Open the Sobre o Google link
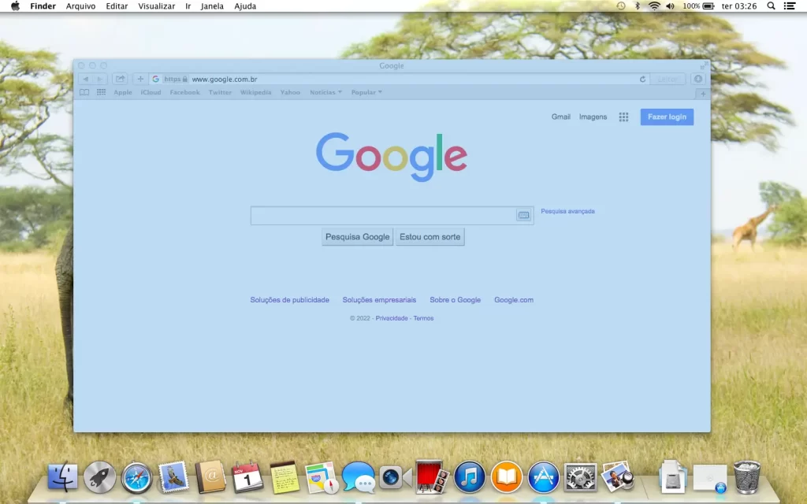 pos(455,300)
